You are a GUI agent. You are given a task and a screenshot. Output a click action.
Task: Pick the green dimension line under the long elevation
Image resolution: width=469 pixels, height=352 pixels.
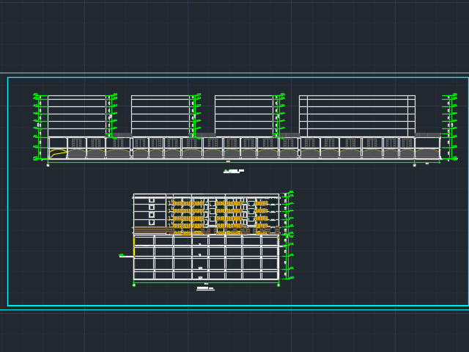coord(244,162)
